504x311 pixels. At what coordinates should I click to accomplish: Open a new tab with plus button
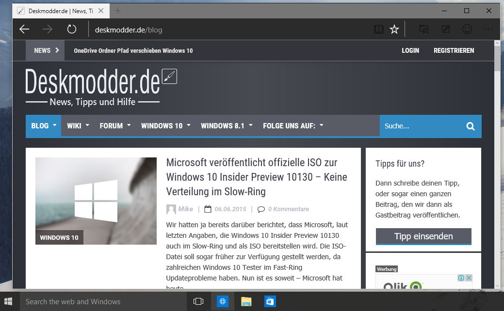(x=118, y=11)
